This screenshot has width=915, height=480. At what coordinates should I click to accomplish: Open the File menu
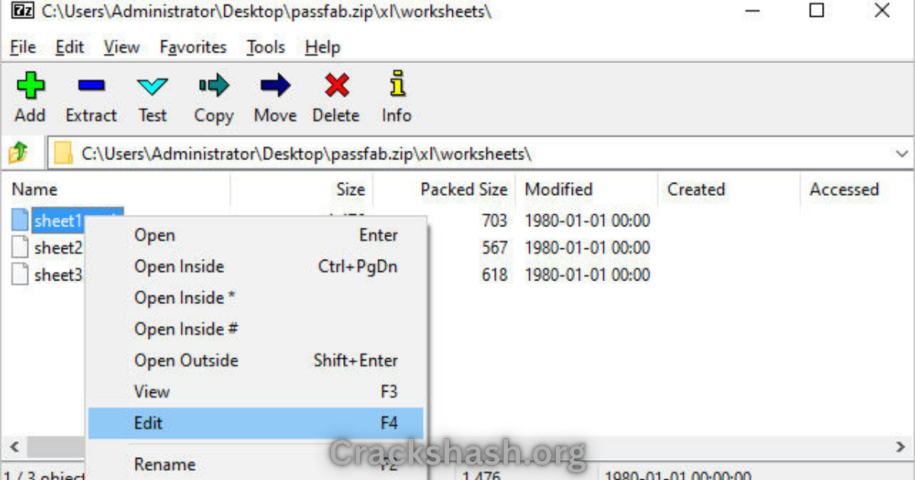pyautogui.click(x=23, y=47)
